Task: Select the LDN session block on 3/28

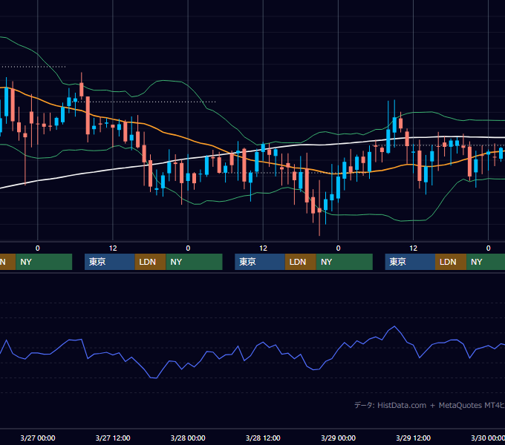Action: point(301,262)
